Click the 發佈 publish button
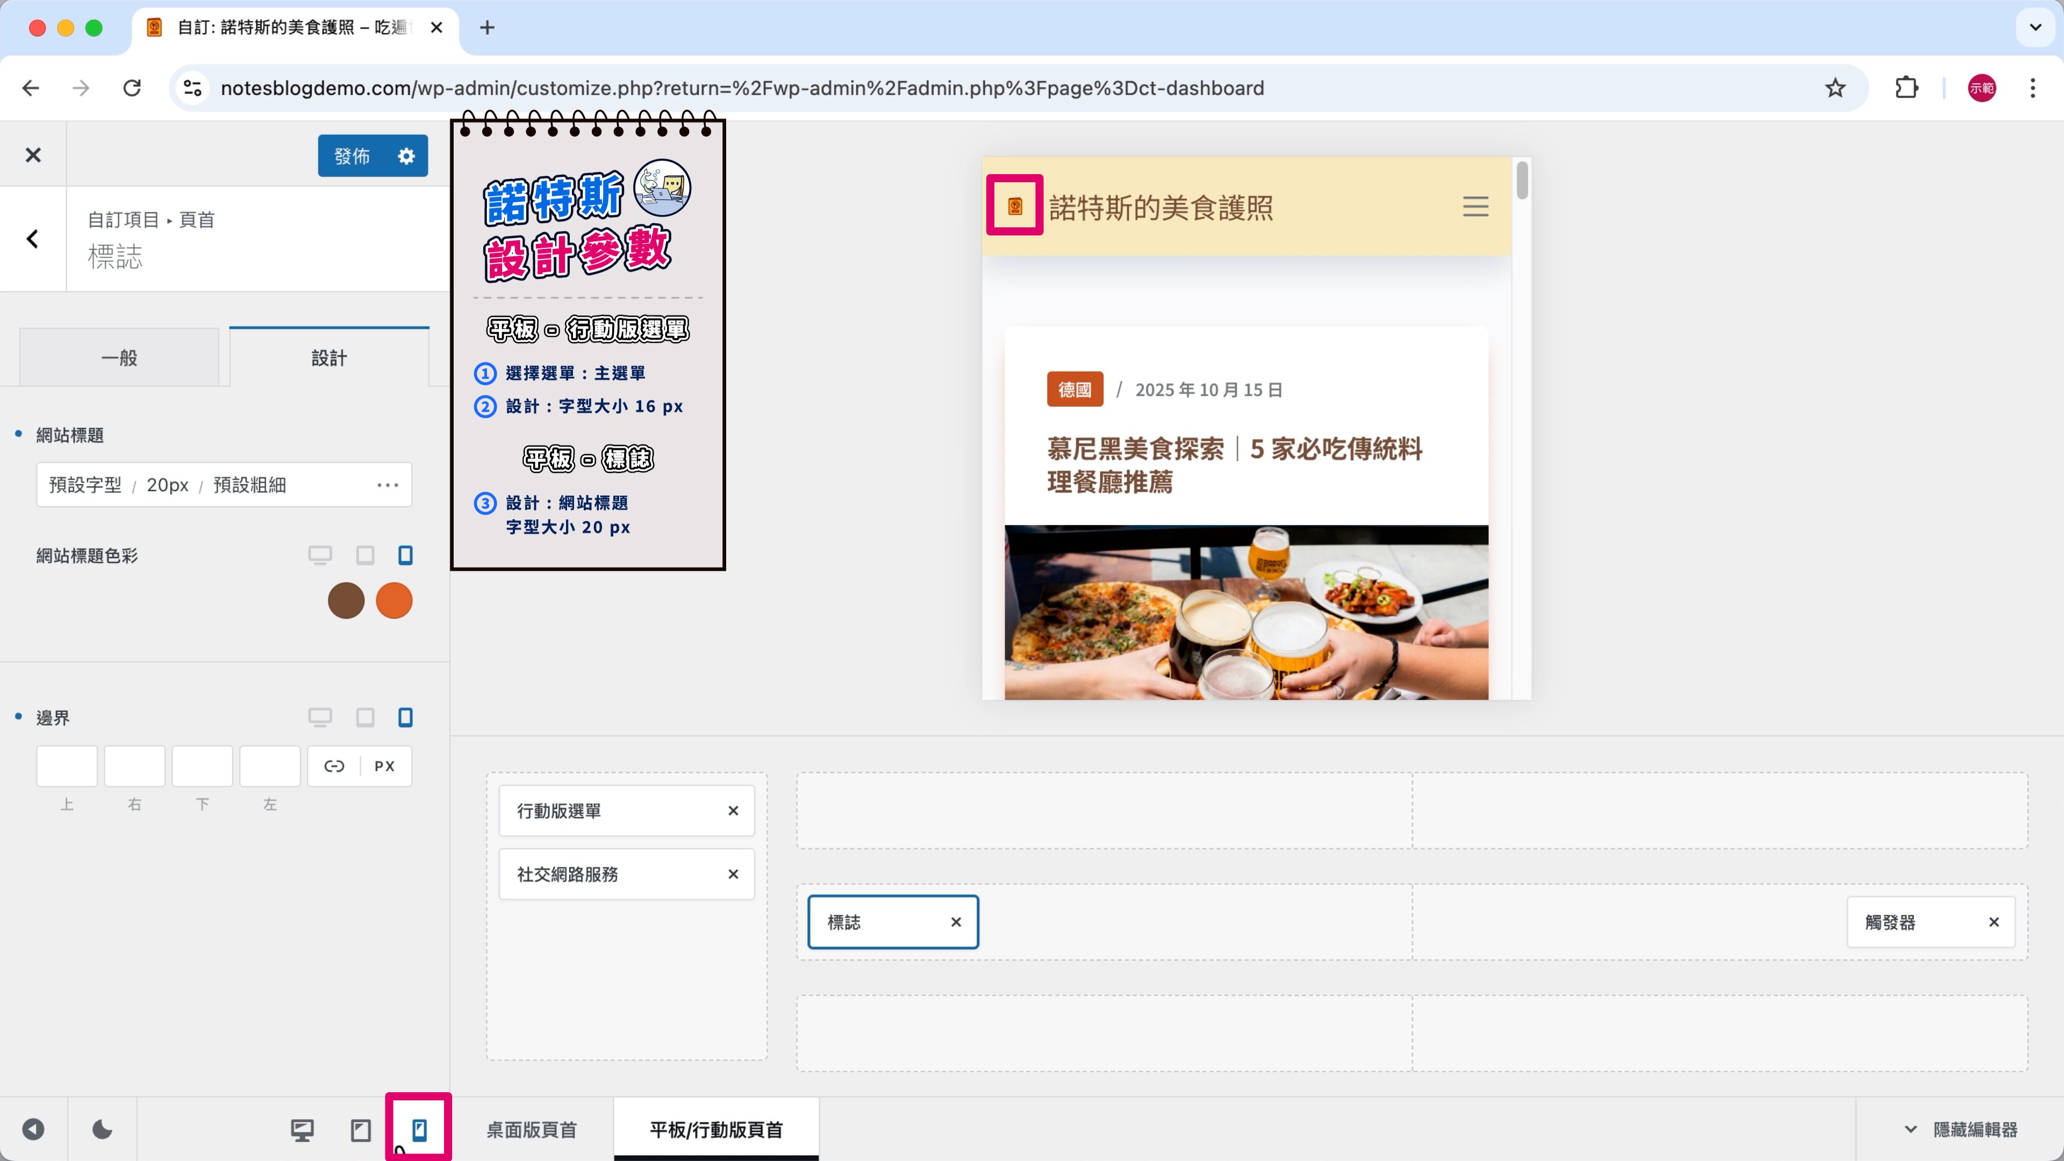The height and width of the screenshot is (1161, 2064). tap(352, 155)
